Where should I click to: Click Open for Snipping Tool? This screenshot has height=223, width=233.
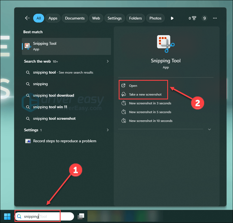(x=133, y=86)
